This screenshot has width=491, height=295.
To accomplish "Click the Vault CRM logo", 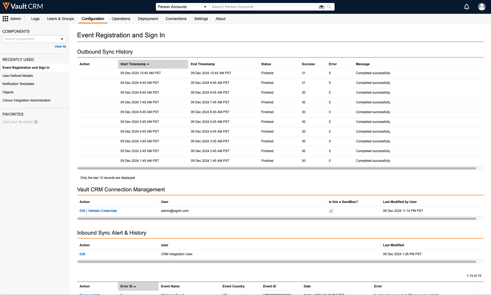I will coord(23,6).
